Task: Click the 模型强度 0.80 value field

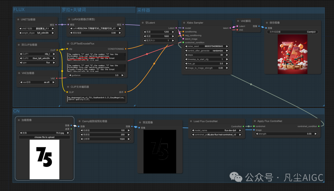Action: pyautogui.click(x=96, y=33)
